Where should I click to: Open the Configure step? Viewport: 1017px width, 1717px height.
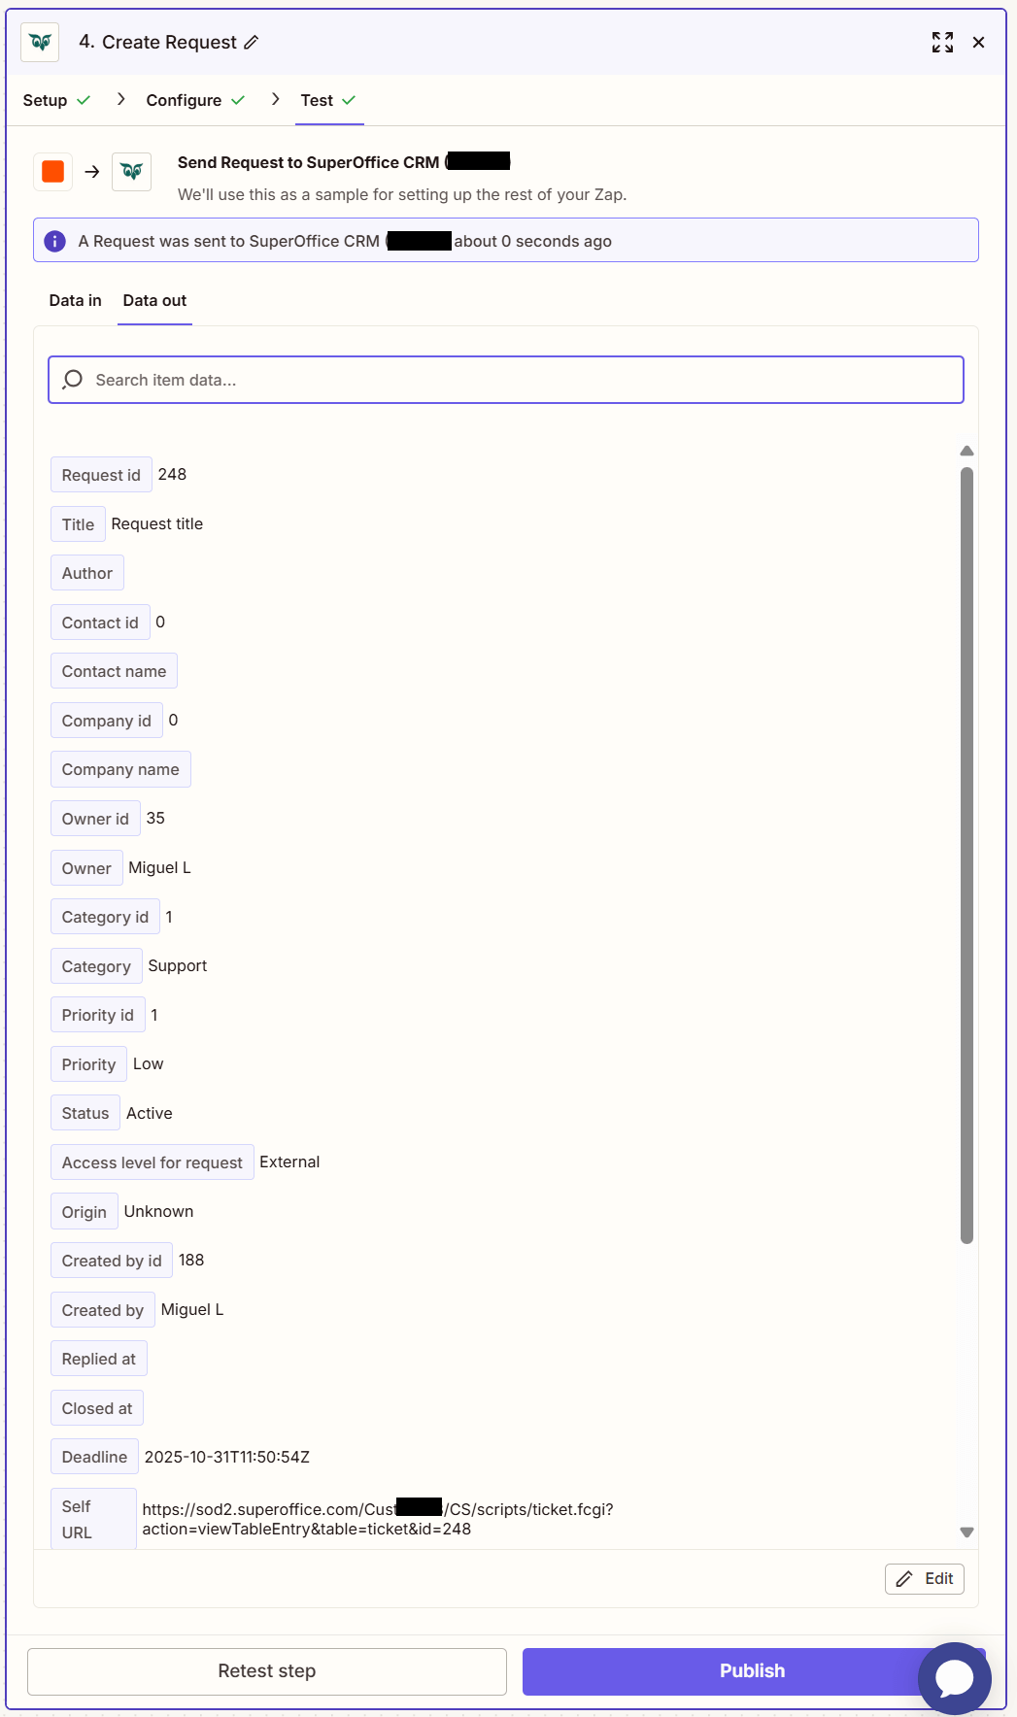coord(183,100)
